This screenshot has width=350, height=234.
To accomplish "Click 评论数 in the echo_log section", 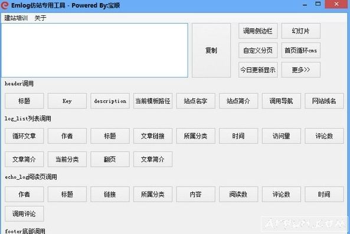I will click(x=282, y=195).
